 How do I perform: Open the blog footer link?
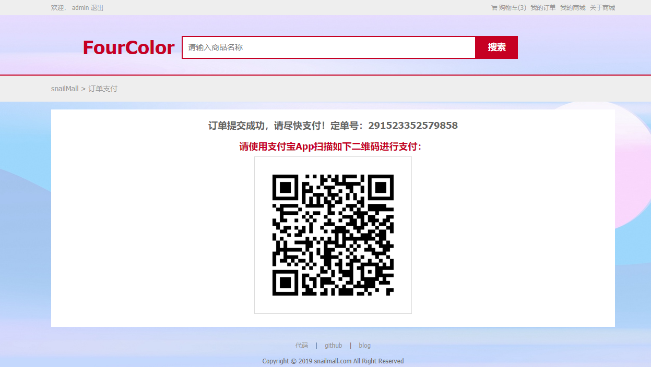[365, 346]
